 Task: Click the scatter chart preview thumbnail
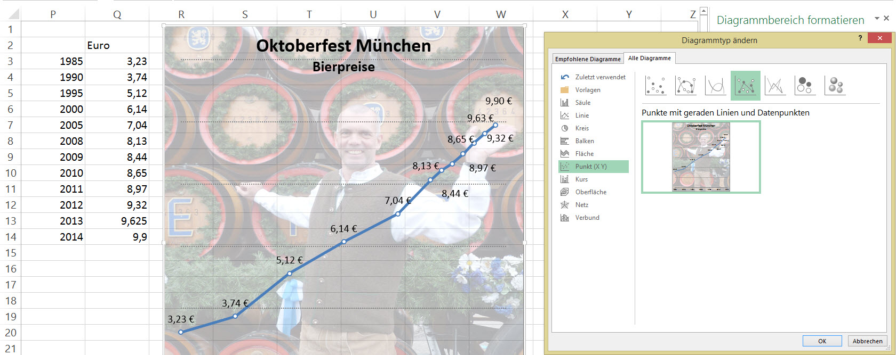(701, 157)
